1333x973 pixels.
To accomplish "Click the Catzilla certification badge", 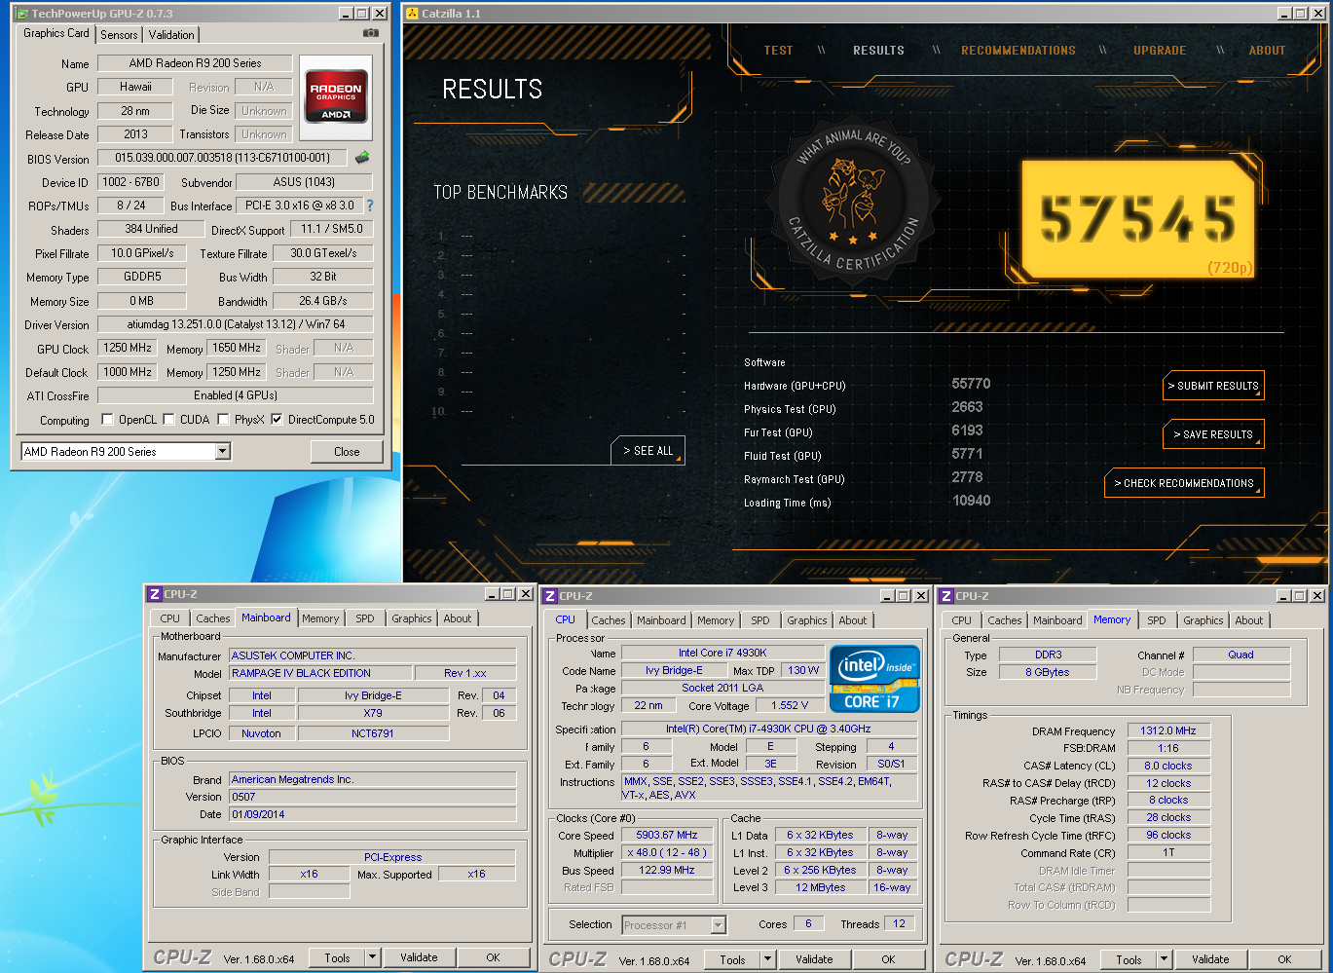I will [853, 201].
